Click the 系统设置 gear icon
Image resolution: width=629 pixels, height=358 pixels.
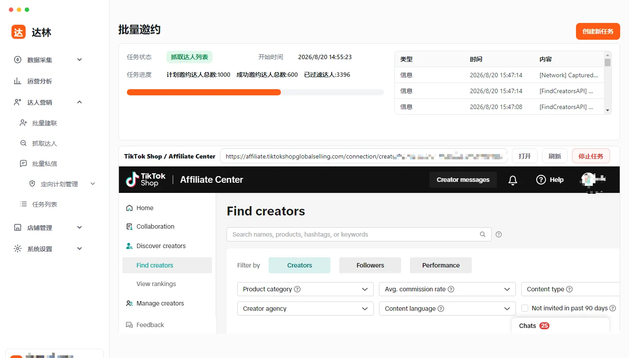[18, 249]
